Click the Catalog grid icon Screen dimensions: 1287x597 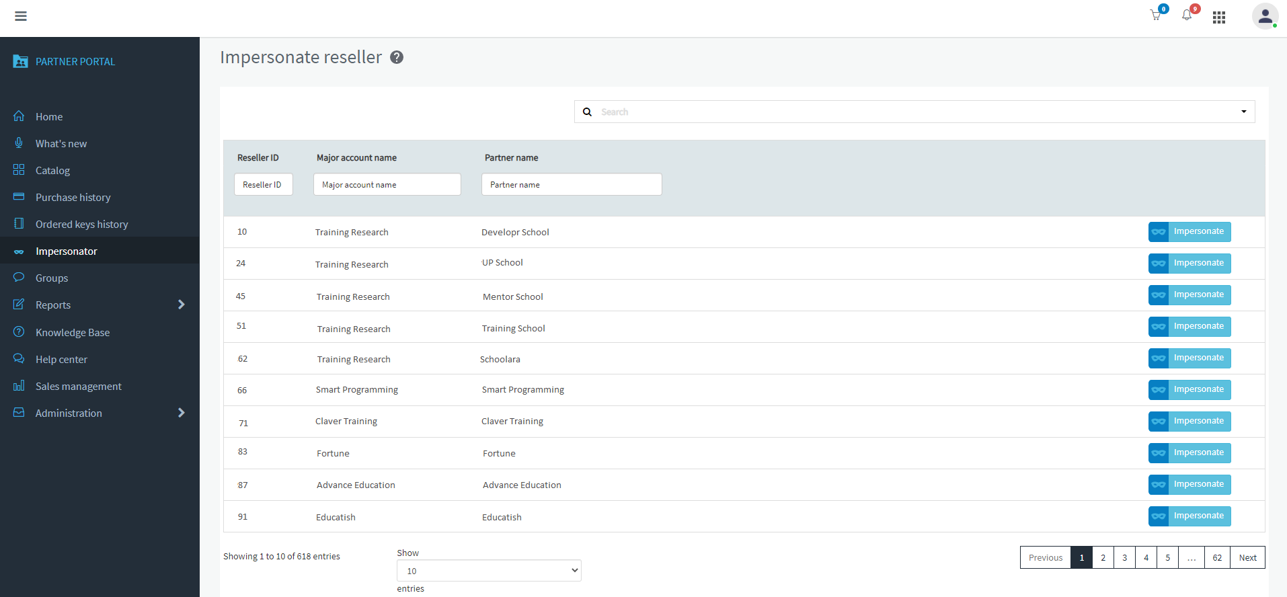(x=19, y=169)
